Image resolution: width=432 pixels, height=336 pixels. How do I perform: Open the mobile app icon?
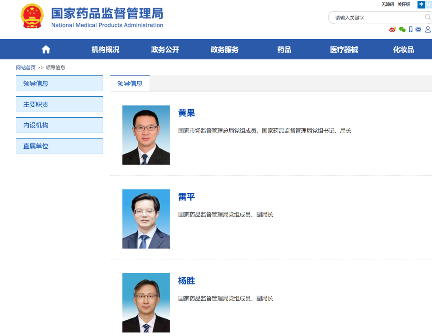[410, 30]
